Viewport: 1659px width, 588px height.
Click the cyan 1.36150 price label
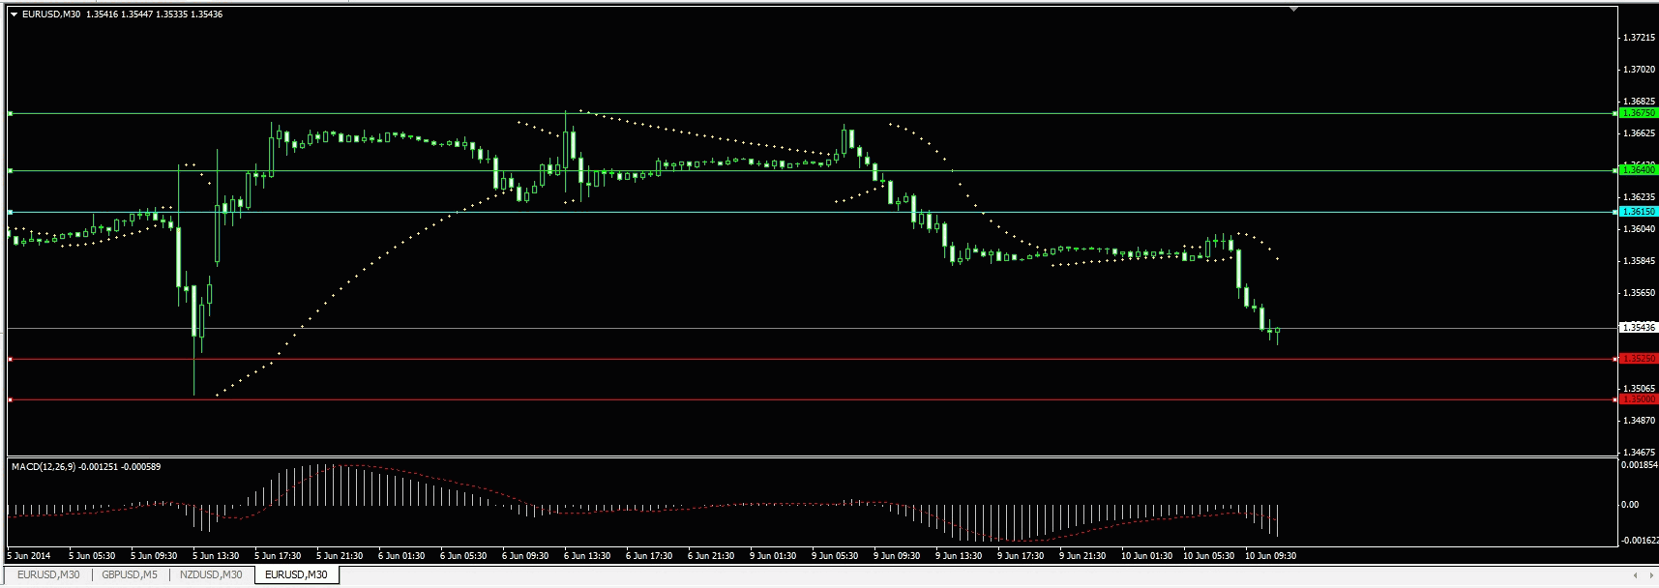[x=1639, y=212]
